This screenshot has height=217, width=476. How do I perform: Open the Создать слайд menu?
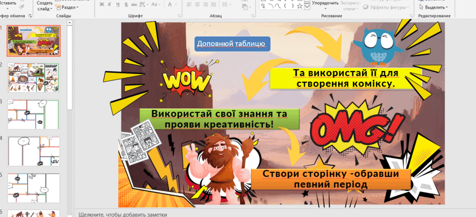click(x=45, y=6)
